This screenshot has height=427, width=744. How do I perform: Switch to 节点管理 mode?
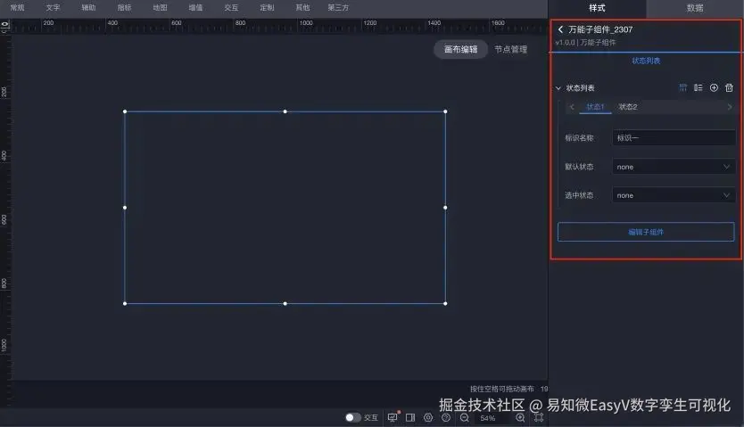510,49
